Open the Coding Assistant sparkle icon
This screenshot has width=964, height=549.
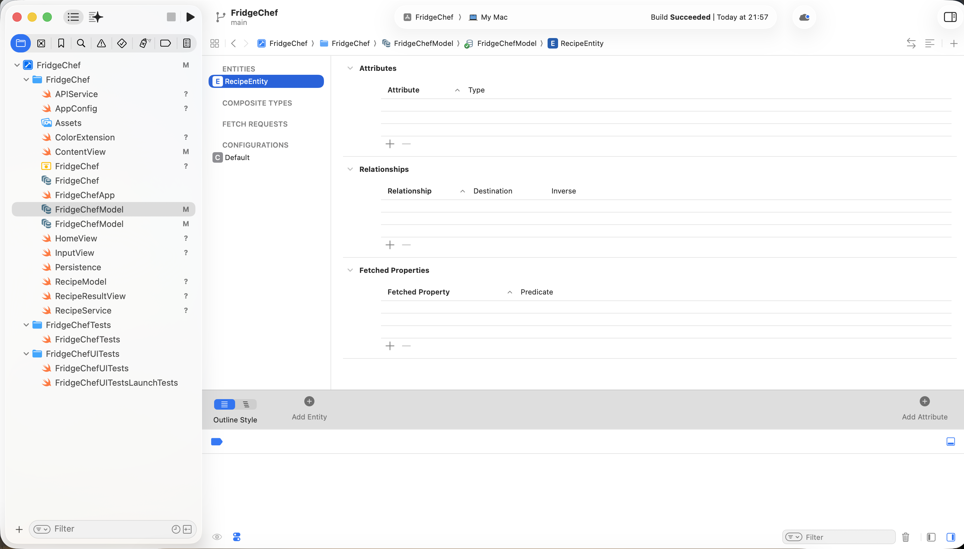click(96, 17)
